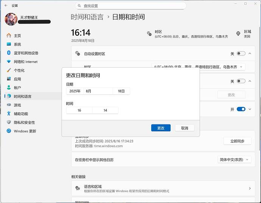The height and width of the screenshot is (203, 261).
Task: Open System (系统) settings icon
Action: [x=9, y=44]
